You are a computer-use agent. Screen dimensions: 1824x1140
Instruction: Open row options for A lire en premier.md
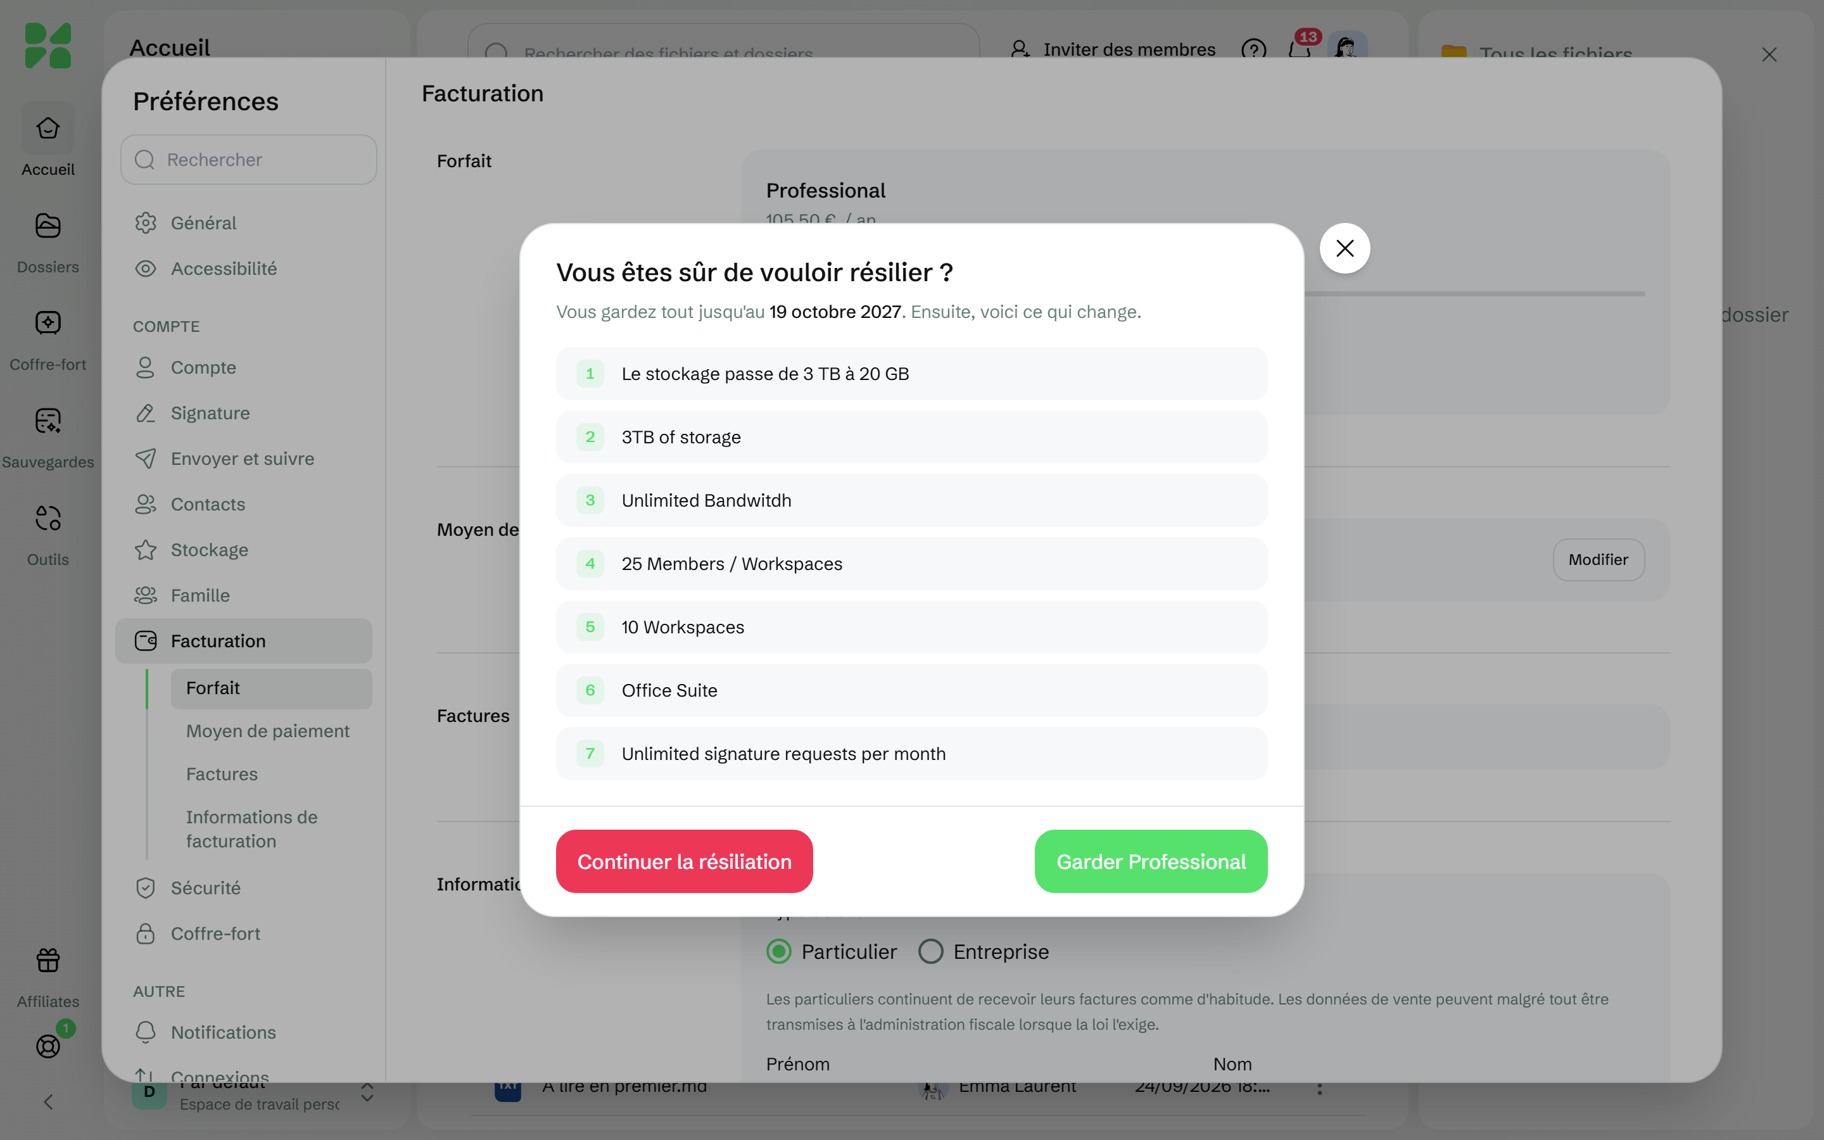pyautogui.click(x=1319, y=1089)
